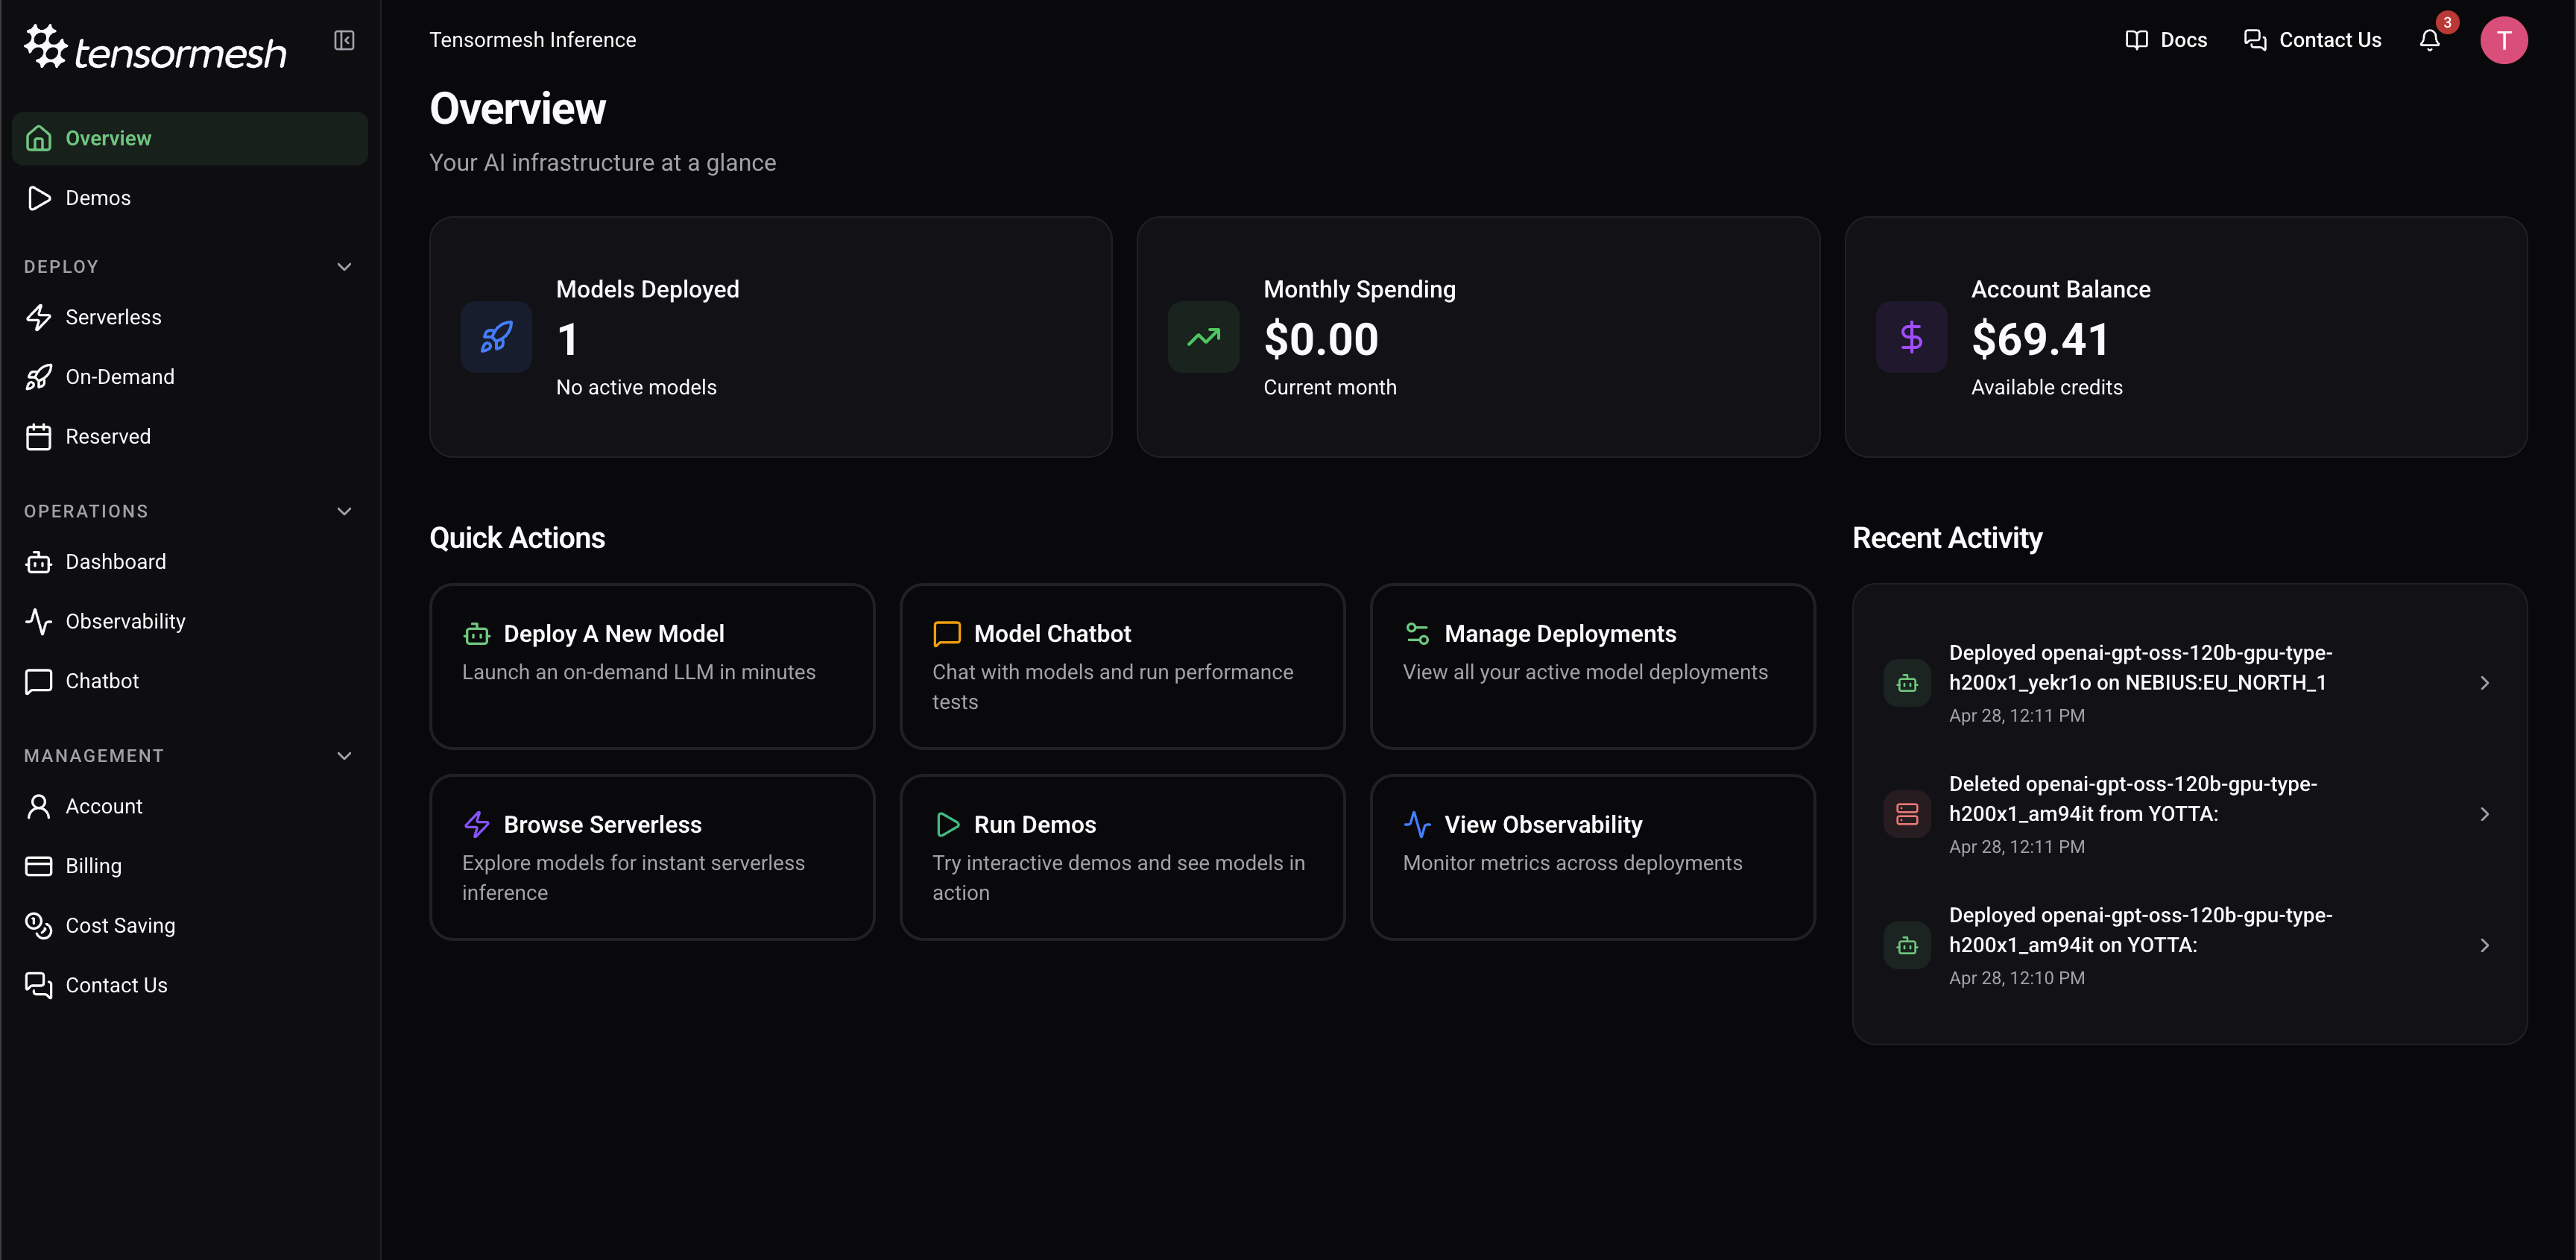Collapse the OPERATIONS section chevron
The image size is (2576, 1260).
click(344, 511)
